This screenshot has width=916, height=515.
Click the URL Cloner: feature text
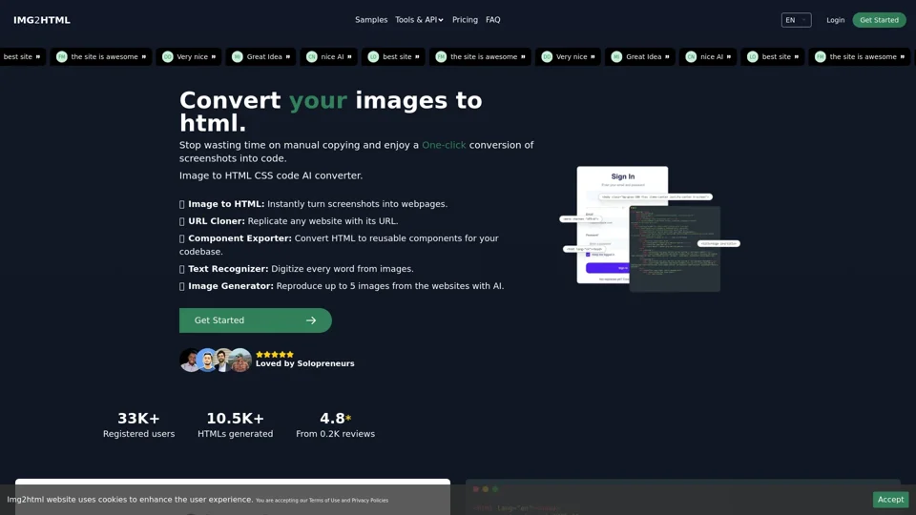217,221
